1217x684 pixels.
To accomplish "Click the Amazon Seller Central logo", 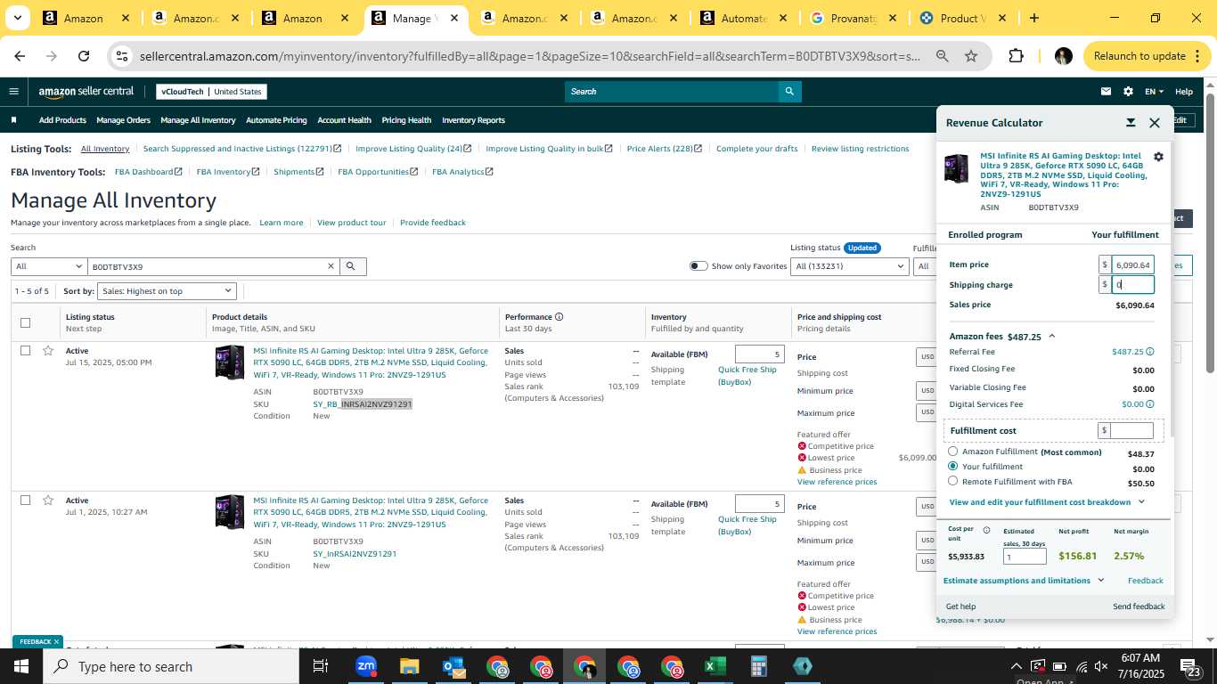I will (86, 91).
